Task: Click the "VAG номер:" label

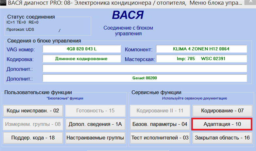Action: pos(21,50)
